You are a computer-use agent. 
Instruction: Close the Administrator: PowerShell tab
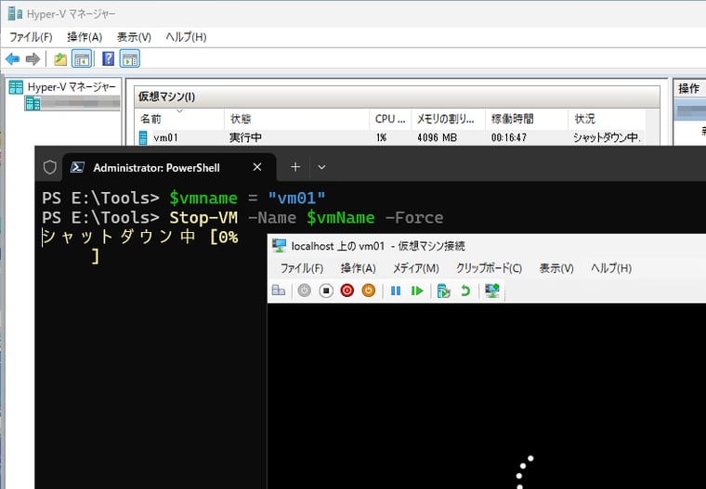[x=257, y=167]
